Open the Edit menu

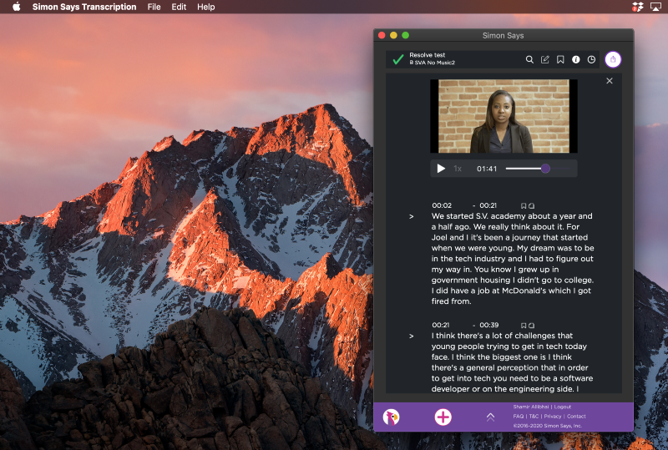(179, 7)
